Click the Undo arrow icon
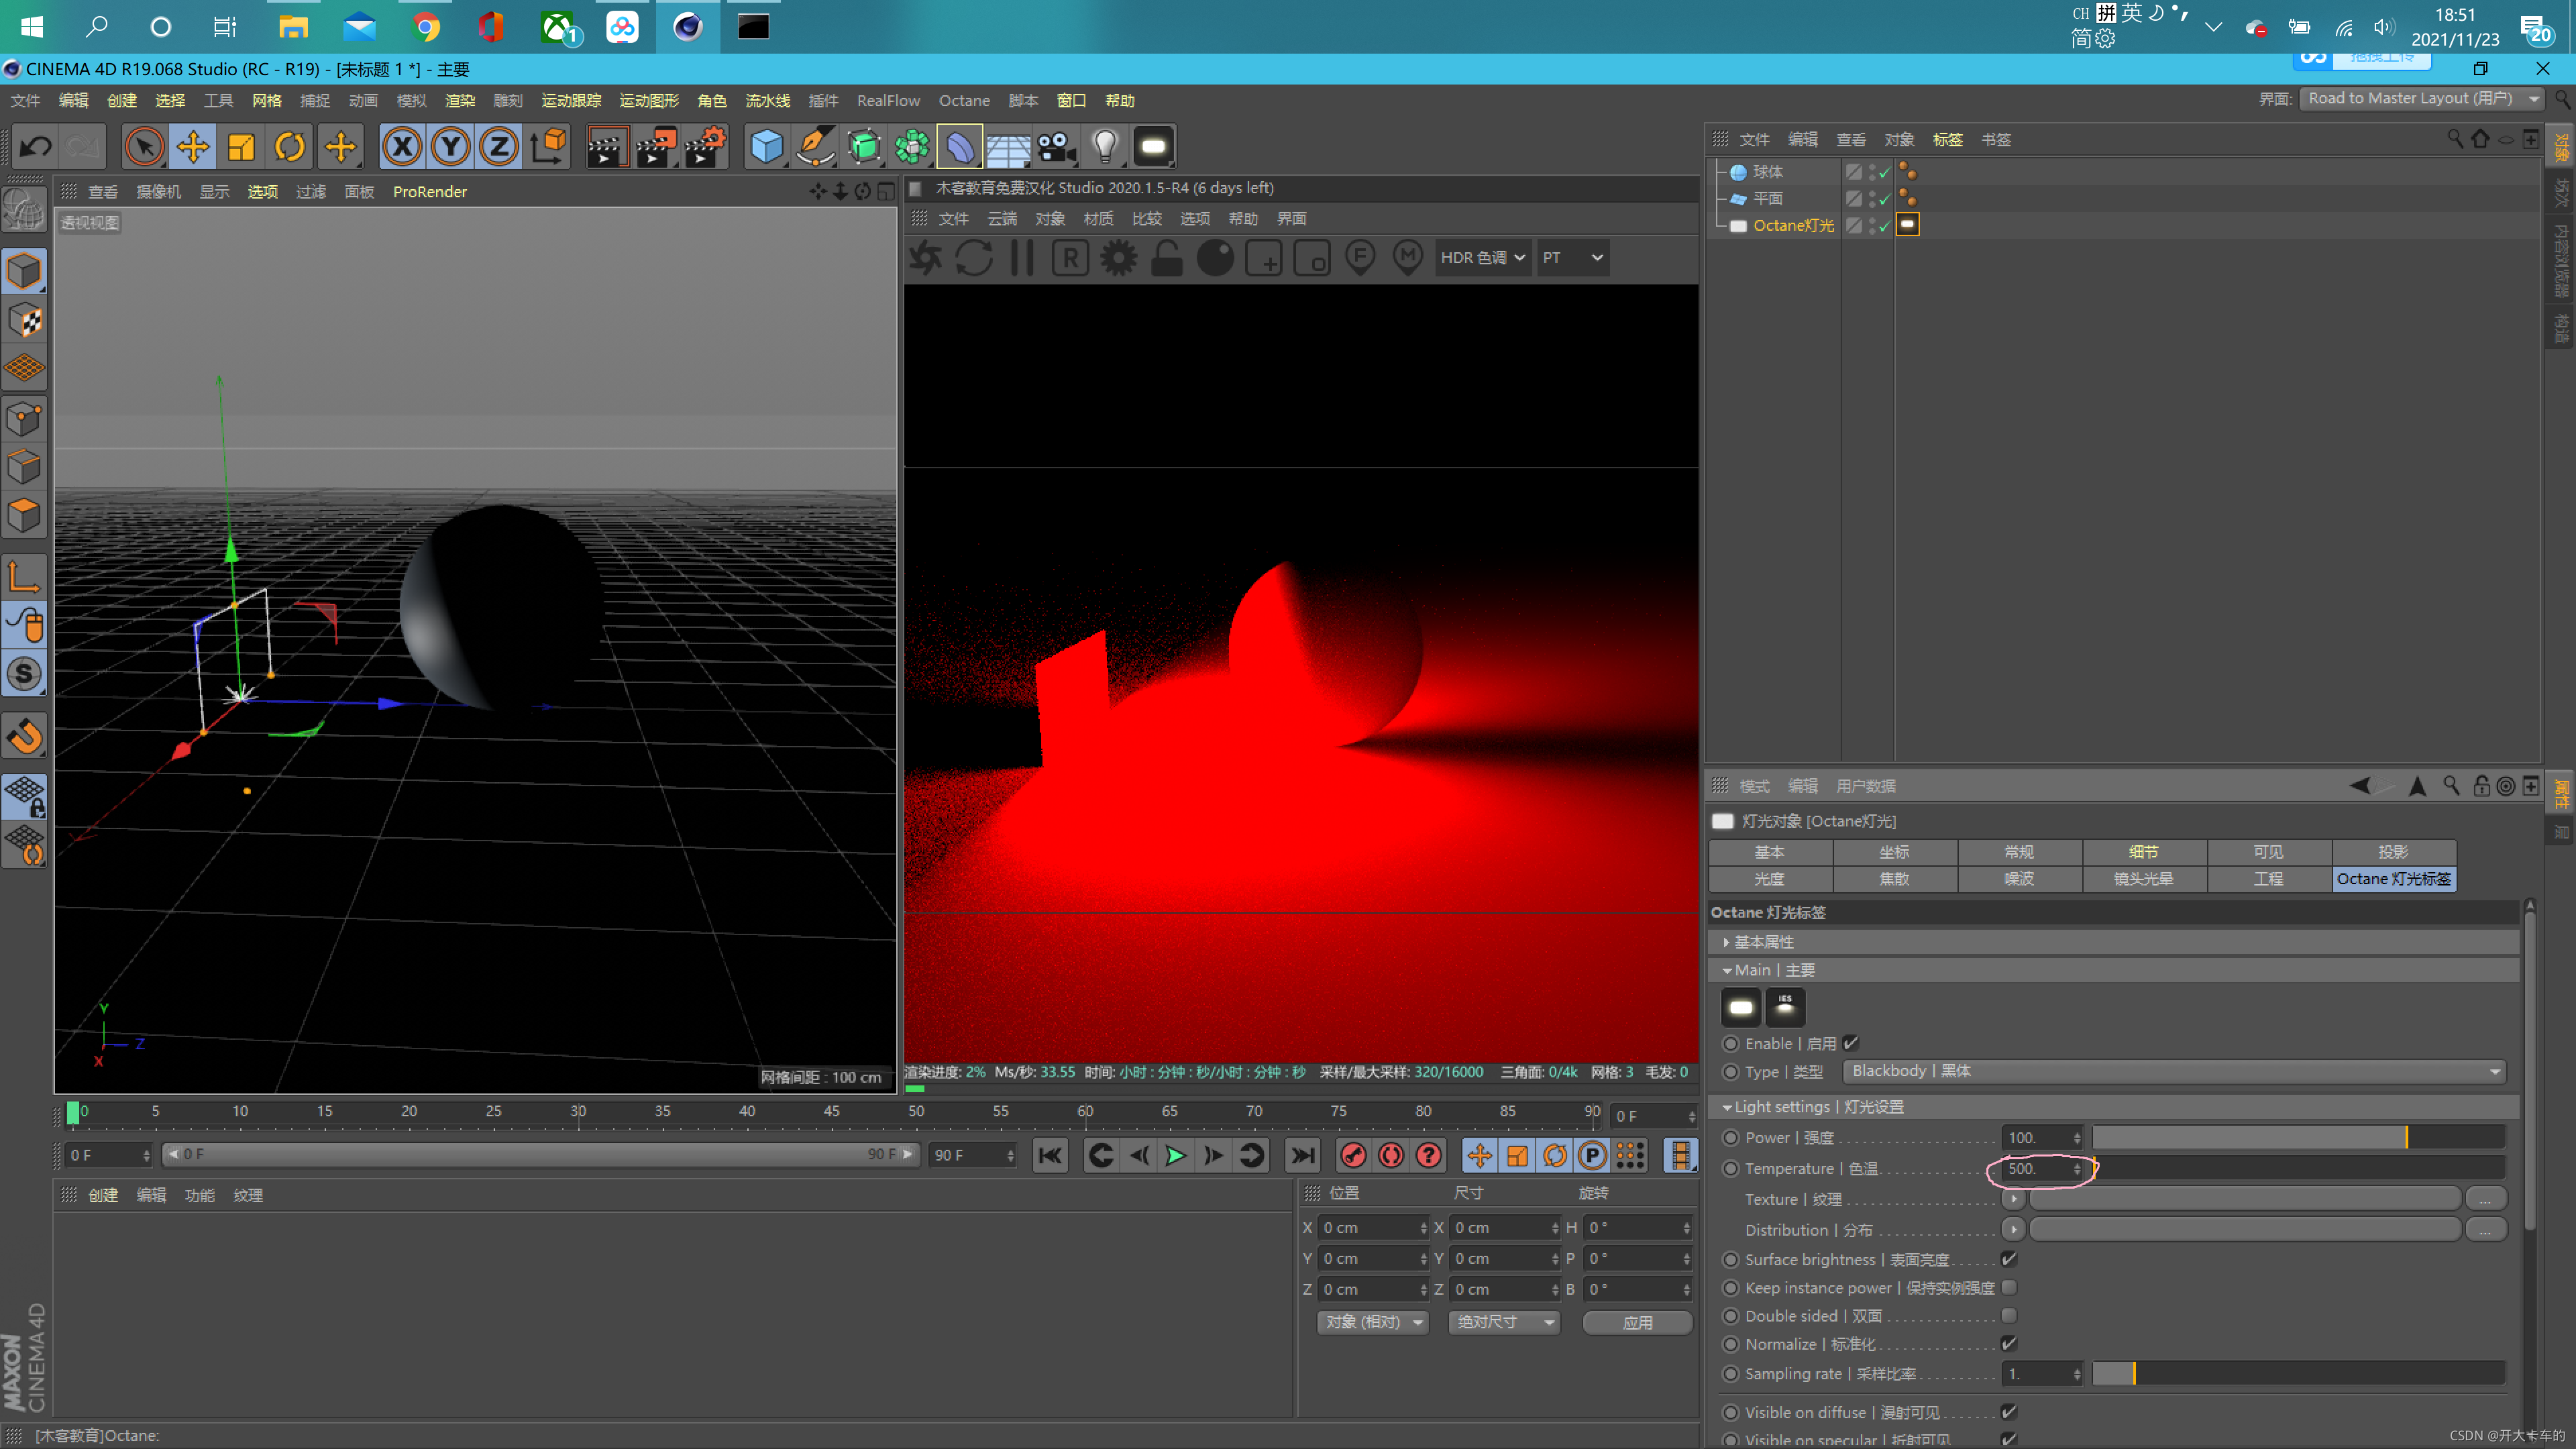The image size is (2576, 1449). (36, 147)
